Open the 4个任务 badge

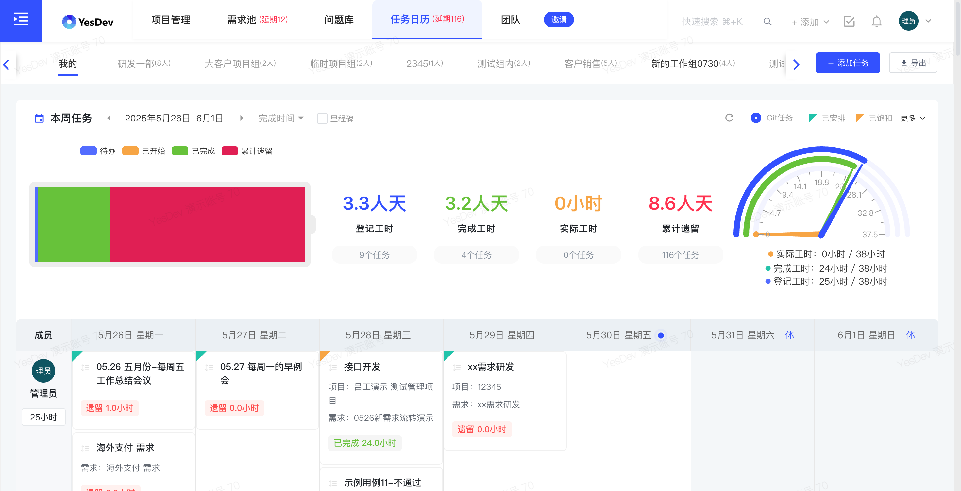(x=476, y=255)
